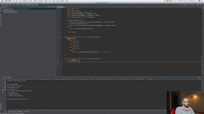The width and height of the screenshot is (204, 114).
Task: Click the up arrow icon in the Run console toolbar
Action: [x=5, y=79]
